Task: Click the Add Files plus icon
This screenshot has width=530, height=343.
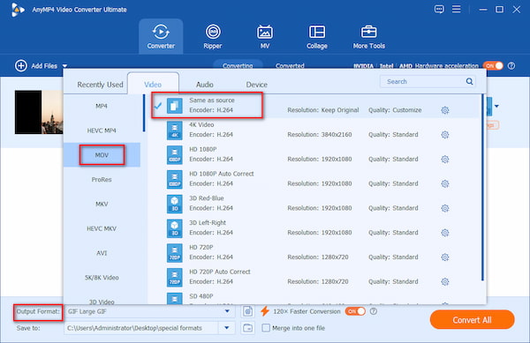Action: [21, 66]
